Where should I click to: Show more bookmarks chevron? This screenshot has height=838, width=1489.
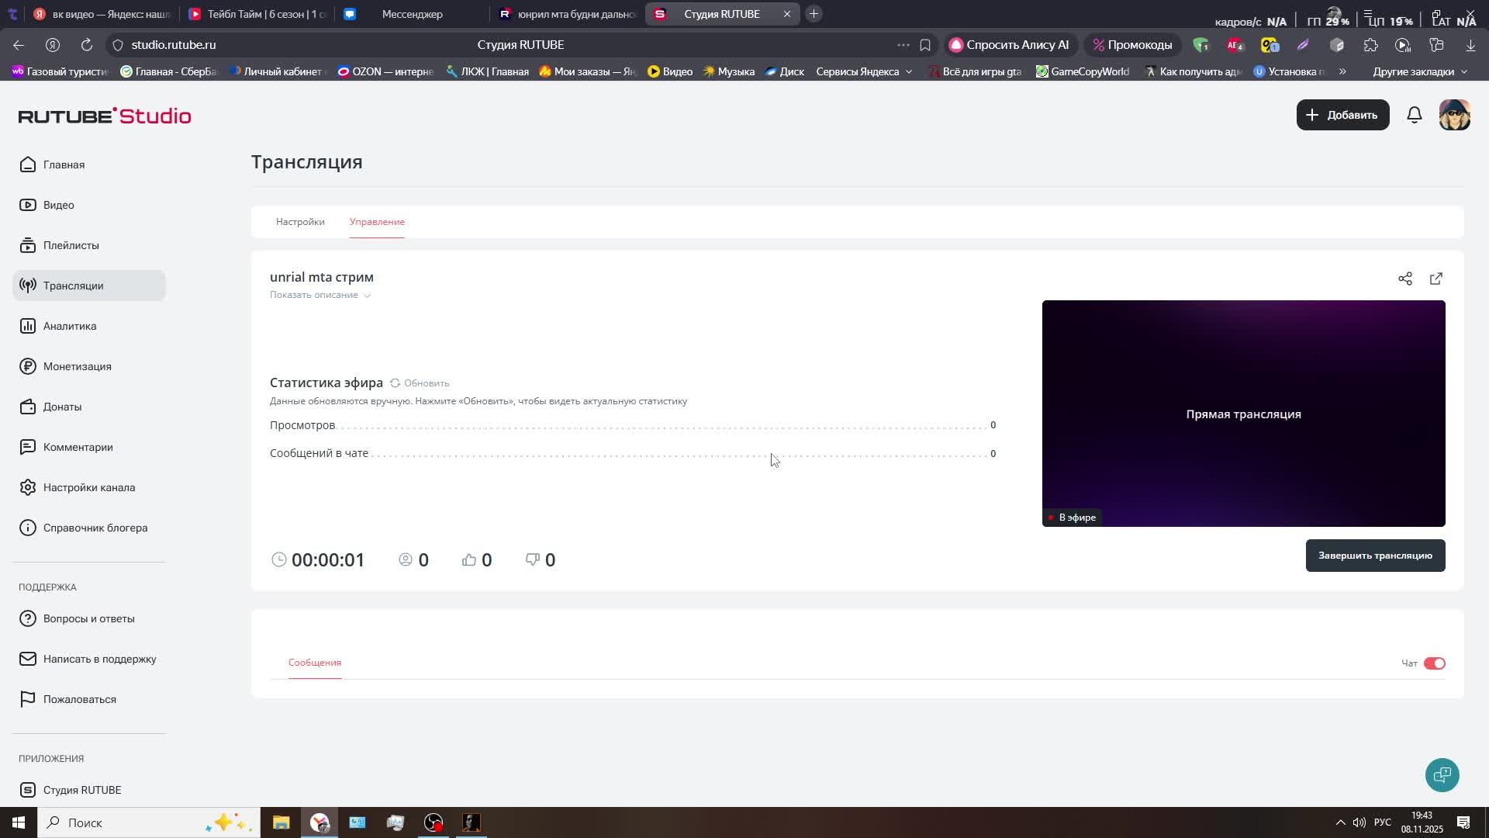(1342, 71)
